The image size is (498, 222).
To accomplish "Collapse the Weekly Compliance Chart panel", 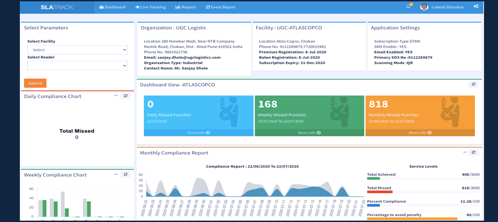I will (116, 174).
